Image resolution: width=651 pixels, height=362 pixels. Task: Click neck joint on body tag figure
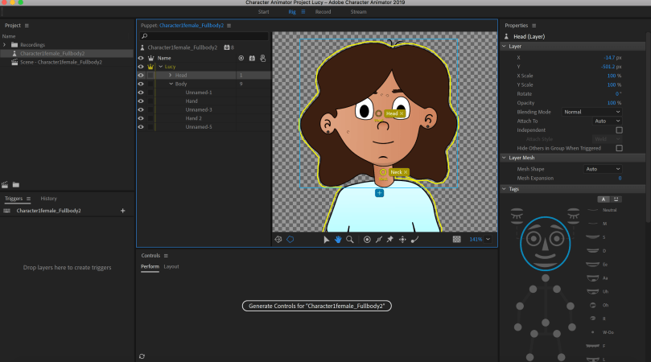coord(546,278)
